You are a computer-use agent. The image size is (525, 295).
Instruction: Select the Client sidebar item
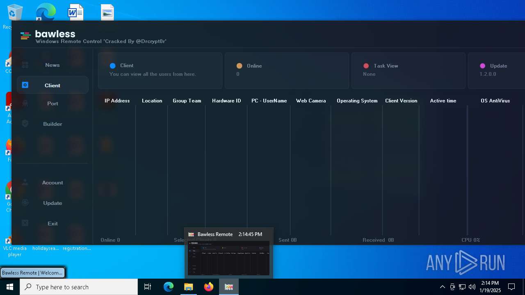[x=52, y=85]
